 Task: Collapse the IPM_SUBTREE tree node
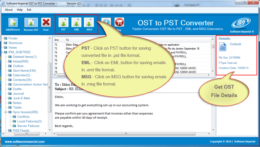2,52
